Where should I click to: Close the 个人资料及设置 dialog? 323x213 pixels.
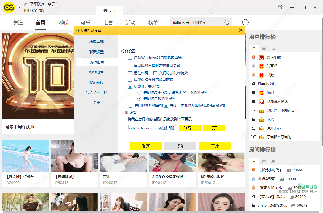240,30
